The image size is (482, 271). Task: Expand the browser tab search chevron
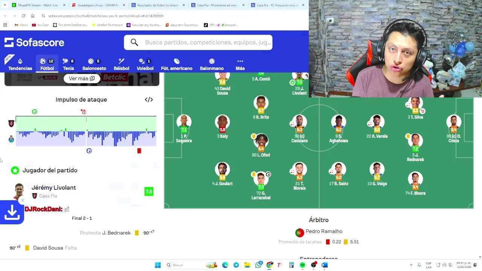tap(5, 5)
